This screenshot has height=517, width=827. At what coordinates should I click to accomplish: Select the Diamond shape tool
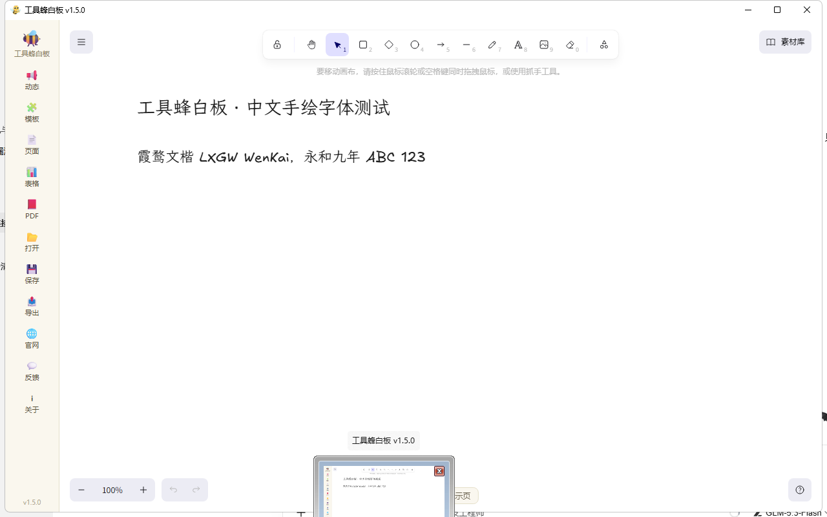coord(389,45)
